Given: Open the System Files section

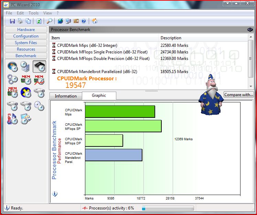Looking at the screenshot, I should click(26, 43).
